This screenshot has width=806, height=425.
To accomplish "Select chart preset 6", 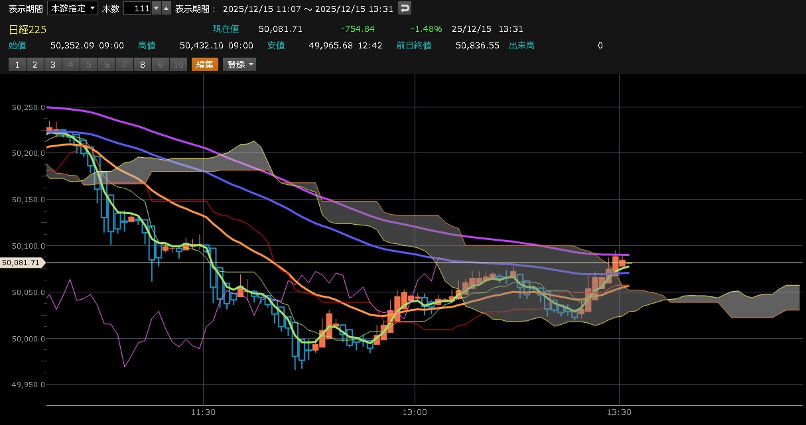I will click(x=106, y=64).
